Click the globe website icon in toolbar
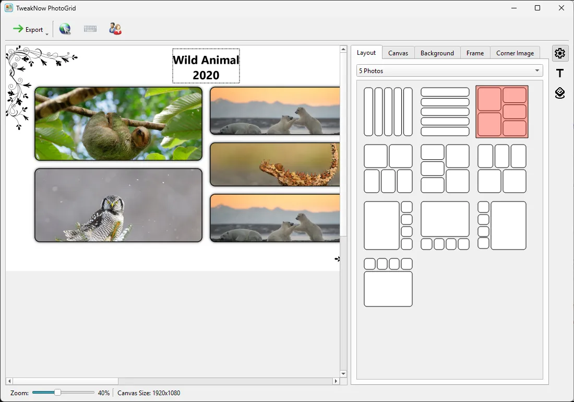The width and height of the screenshot is (574, 402). [x=65, y=29]
